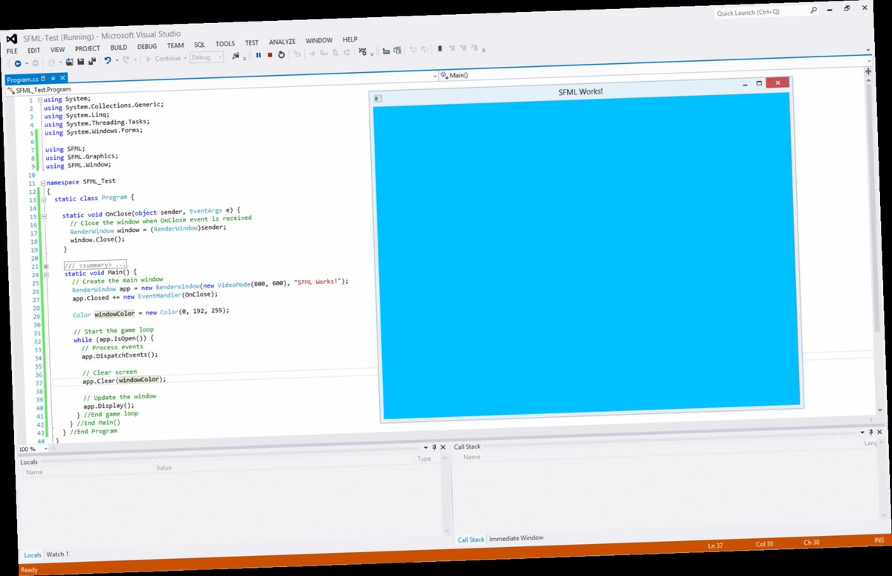Click the Break All pause icon

(x=258, y=55)
